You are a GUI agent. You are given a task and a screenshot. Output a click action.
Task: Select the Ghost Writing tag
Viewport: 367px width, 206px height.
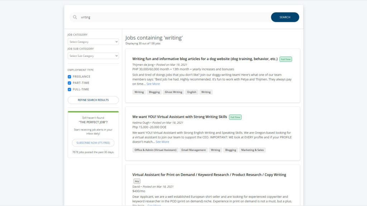pyautogui.click(x=173, y=92)
